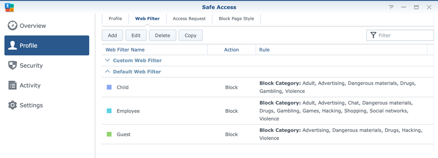Switch to the Access Request tab
Screen dimensions: 438x158
189,19
